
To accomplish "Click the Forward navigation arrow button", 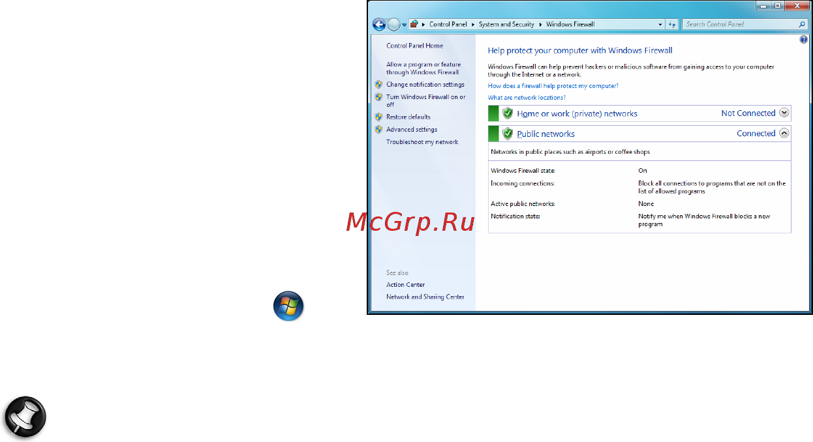I will pos(393,25).
